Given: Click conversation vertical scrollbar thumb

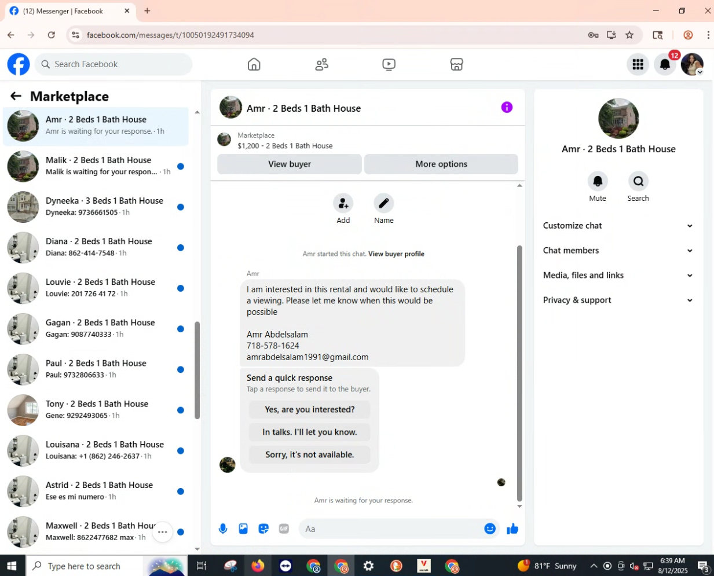Looking at the screenshot, I should pos(519,373).
